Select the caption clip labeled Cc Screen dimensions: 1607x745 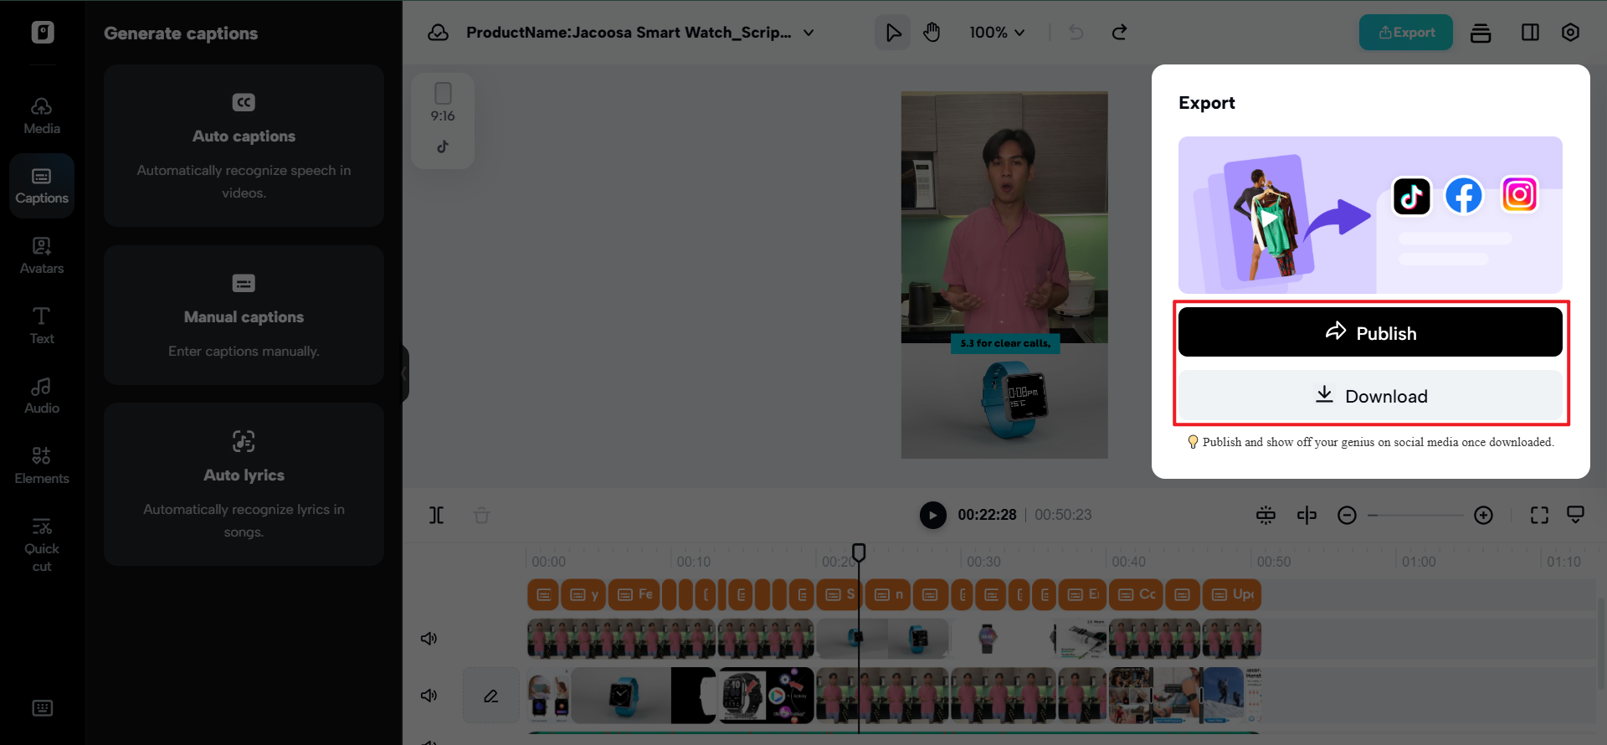tap(1136, 595)
